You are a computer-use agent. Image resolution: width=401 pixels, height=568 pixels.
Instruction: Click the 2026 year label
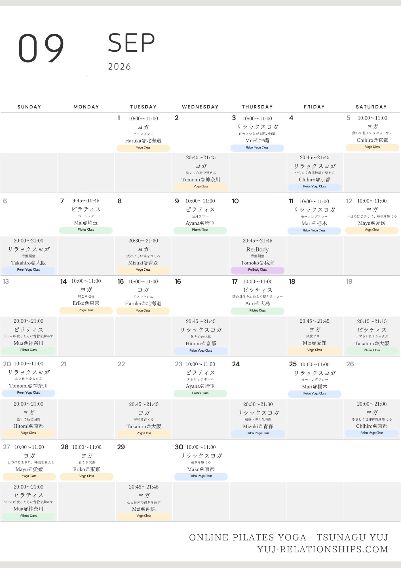pos(119,67)
